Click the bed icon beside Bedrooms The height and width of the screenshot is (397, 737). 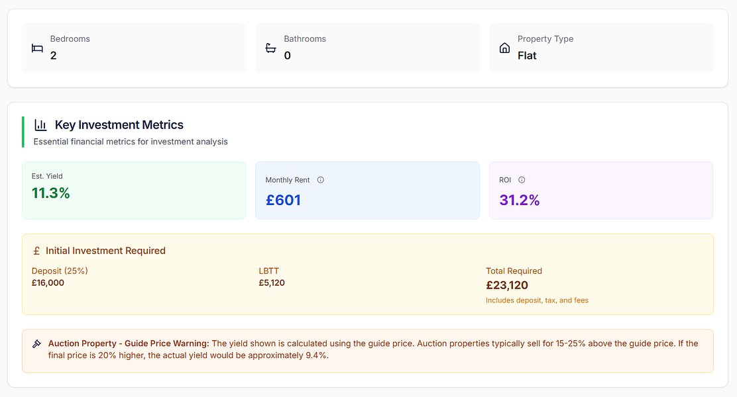37,48
